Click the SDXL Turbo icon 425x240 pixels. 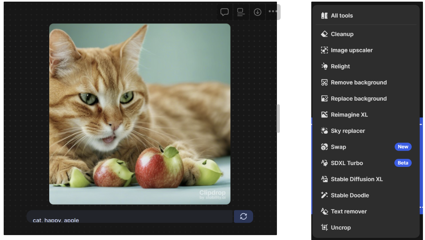[324, 163]
